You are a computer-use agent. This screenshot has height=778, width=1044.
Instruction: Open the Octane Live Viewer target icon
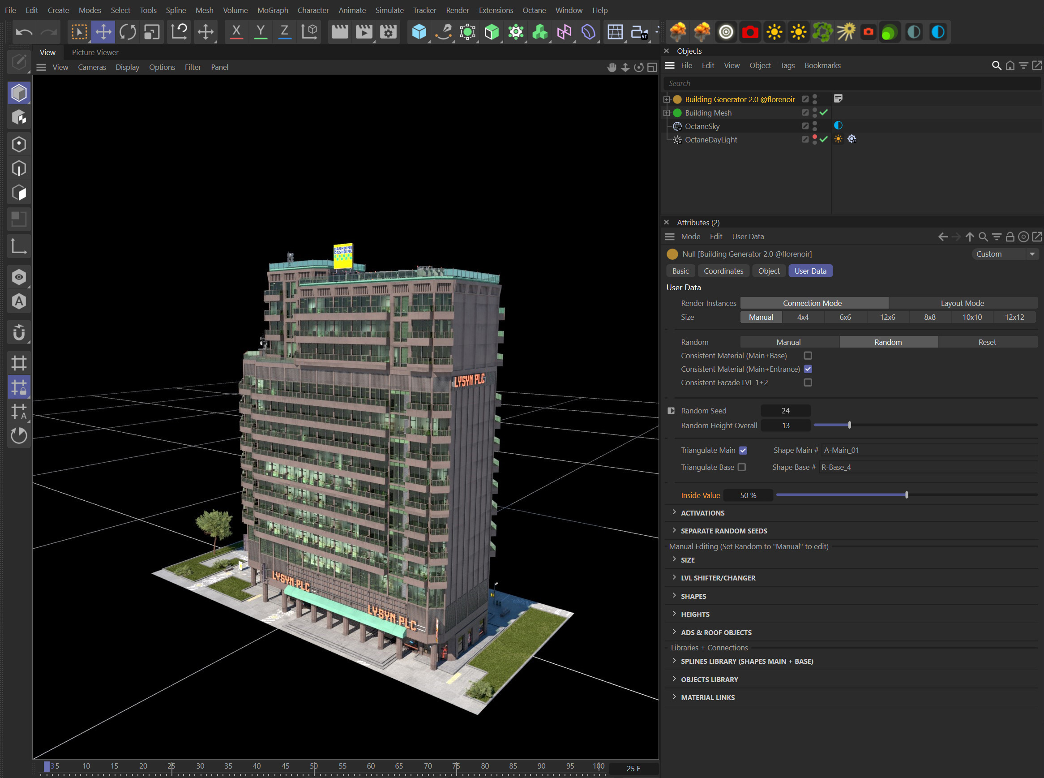tap(726, 31)
